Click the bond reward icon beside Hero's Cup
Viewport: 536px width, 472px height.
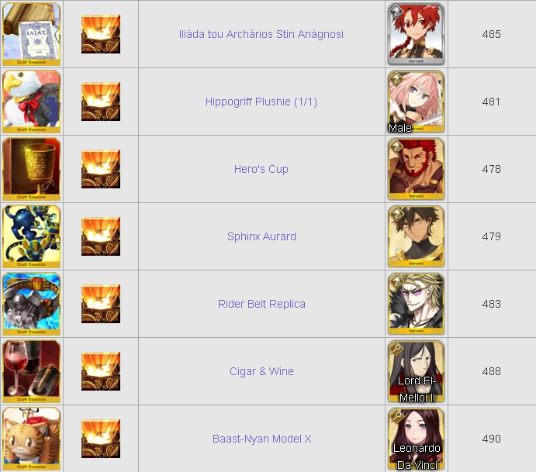pos(101,169)
